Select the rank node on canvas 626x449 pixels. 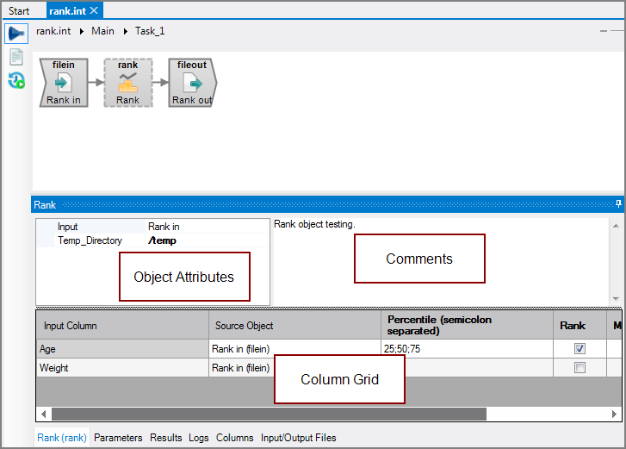[127, 84]
